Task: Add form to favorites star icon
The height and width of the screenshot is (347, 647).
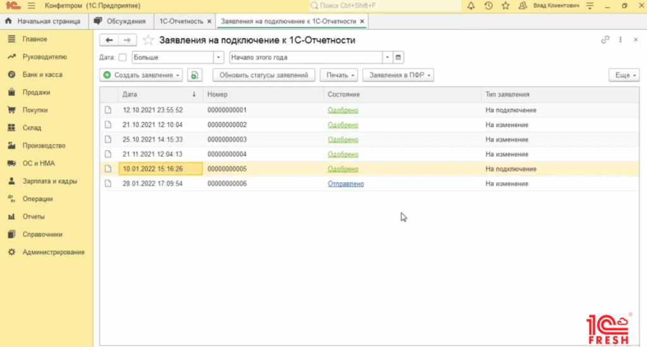Action: (x=148, y=40)
